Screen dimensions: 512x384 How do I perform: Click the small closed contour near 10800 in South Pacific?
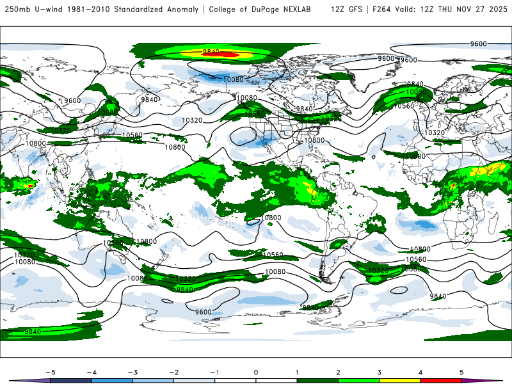click(253, 222)
